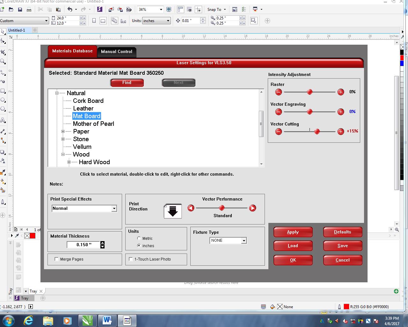Collapse the Natural tree node
The height and width of the screenshot is (327, 408).
point(57,93)
